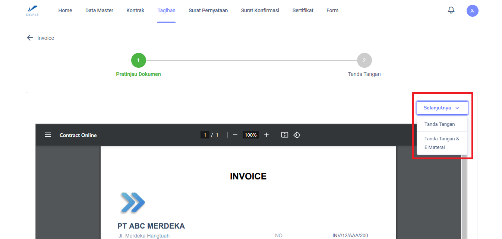
Task: Click the PDF zoom percentage field
Action: pyautogui.click(x=251, y=135)
